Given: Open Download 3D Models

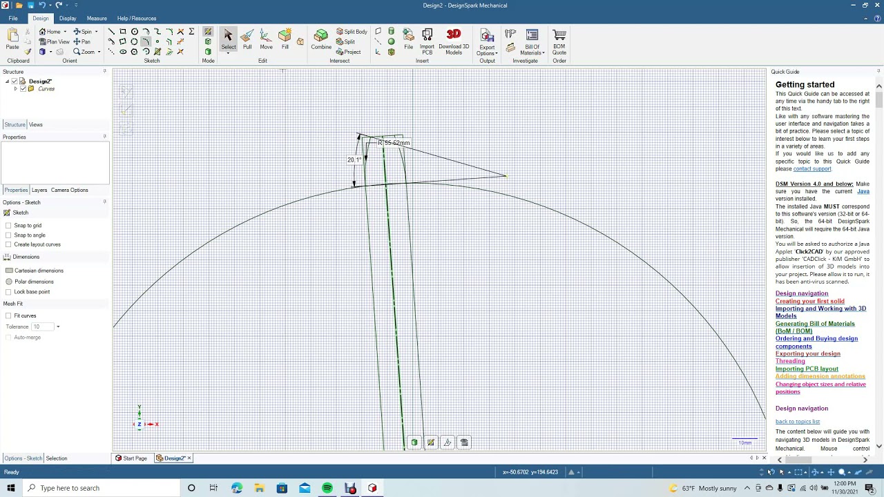Looking at the screenshot, I should point(454,41).
